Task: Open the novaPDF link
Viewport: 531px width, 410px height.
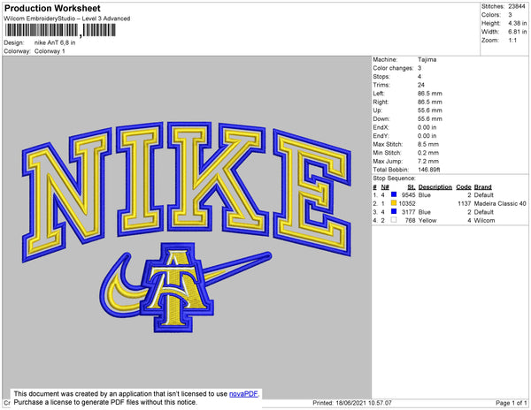Action: [x=243, y=394]
